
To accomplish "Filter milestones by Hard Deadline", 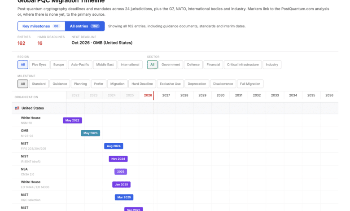I will click(142, 84).
